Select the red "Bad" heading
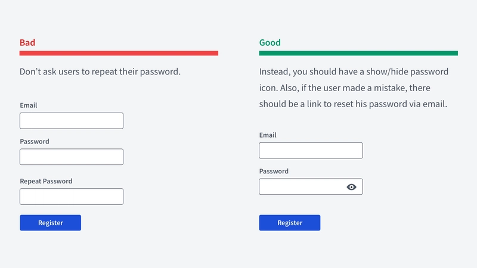 [27, 42]
